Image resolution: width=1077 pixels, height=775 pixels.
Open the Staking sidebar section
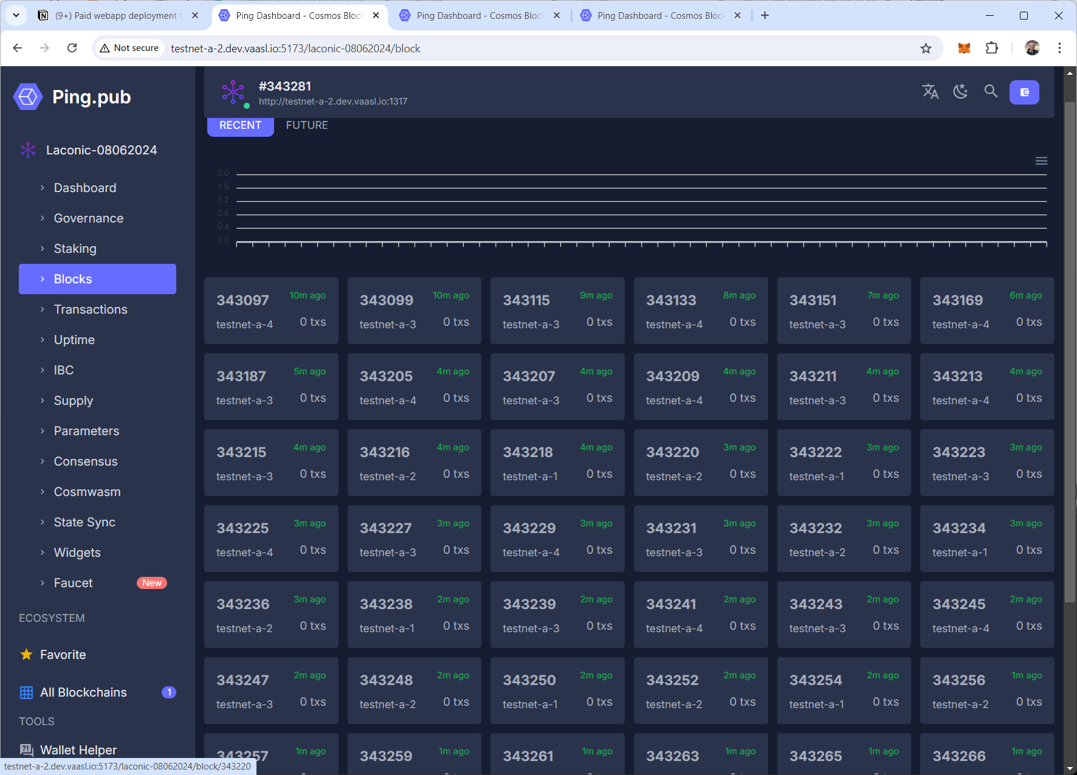pyautogui.click(x=75, y=249)
